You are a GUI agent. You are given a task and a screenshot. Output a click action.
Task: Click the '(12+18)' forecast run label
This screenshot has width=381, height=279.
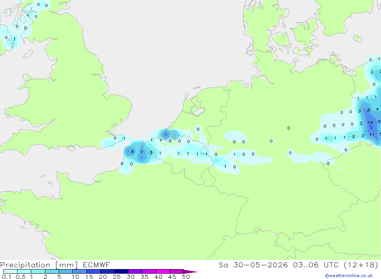click(x=361, y=265)
